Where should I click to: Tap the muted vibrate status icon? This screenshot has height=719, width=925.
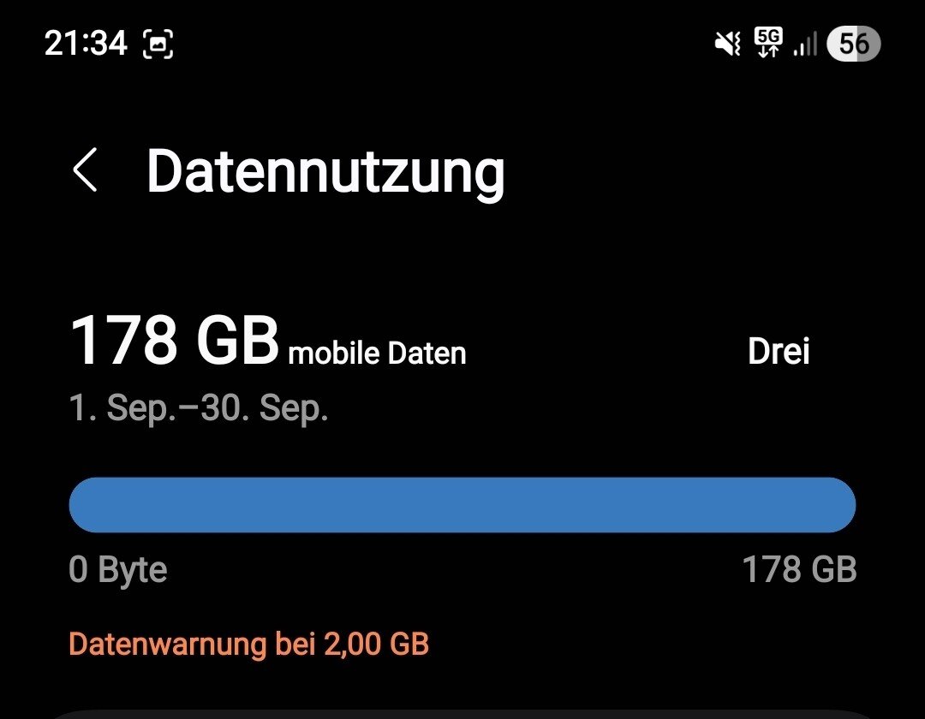(727, 43)
